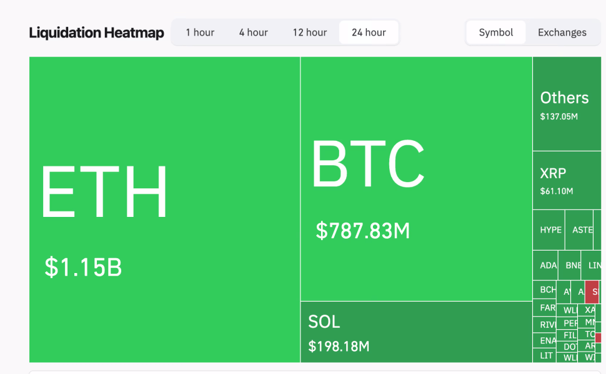Select the 1 hour timeframe tab

[x=200, y=32]
